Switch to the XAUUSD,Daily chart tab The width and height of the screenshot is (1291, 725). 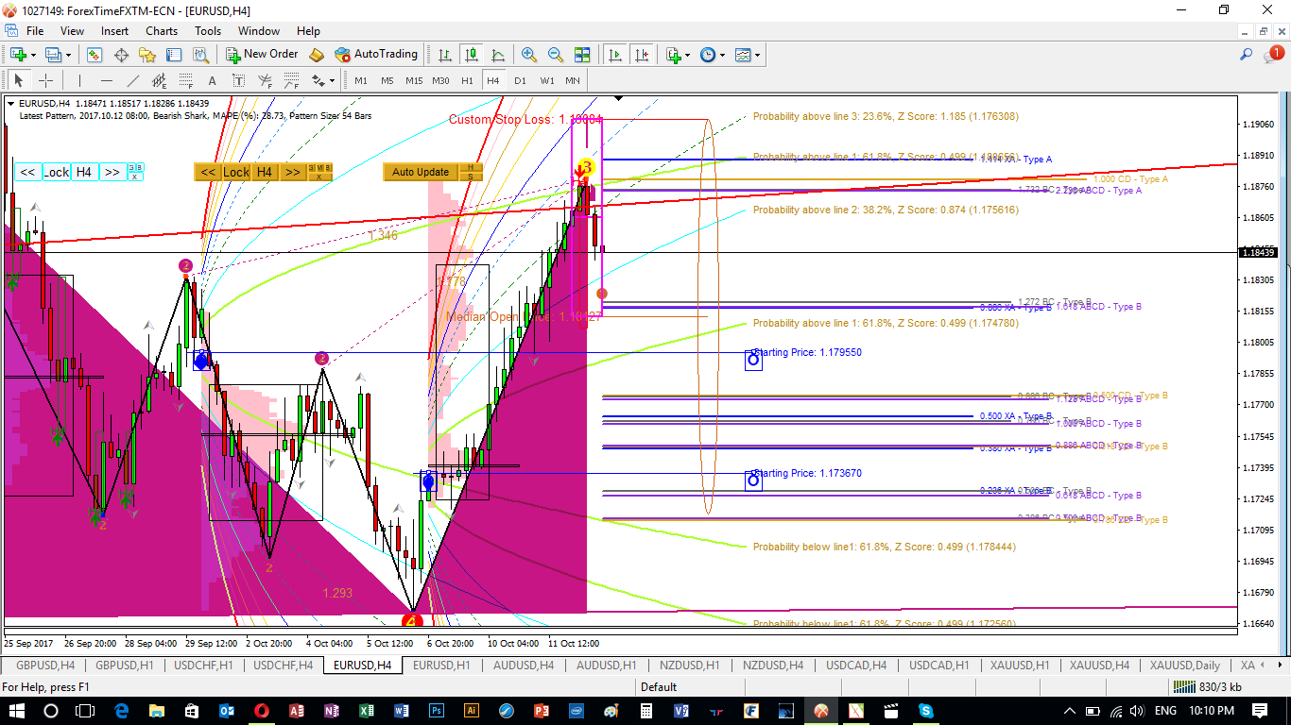point(1185,666)
